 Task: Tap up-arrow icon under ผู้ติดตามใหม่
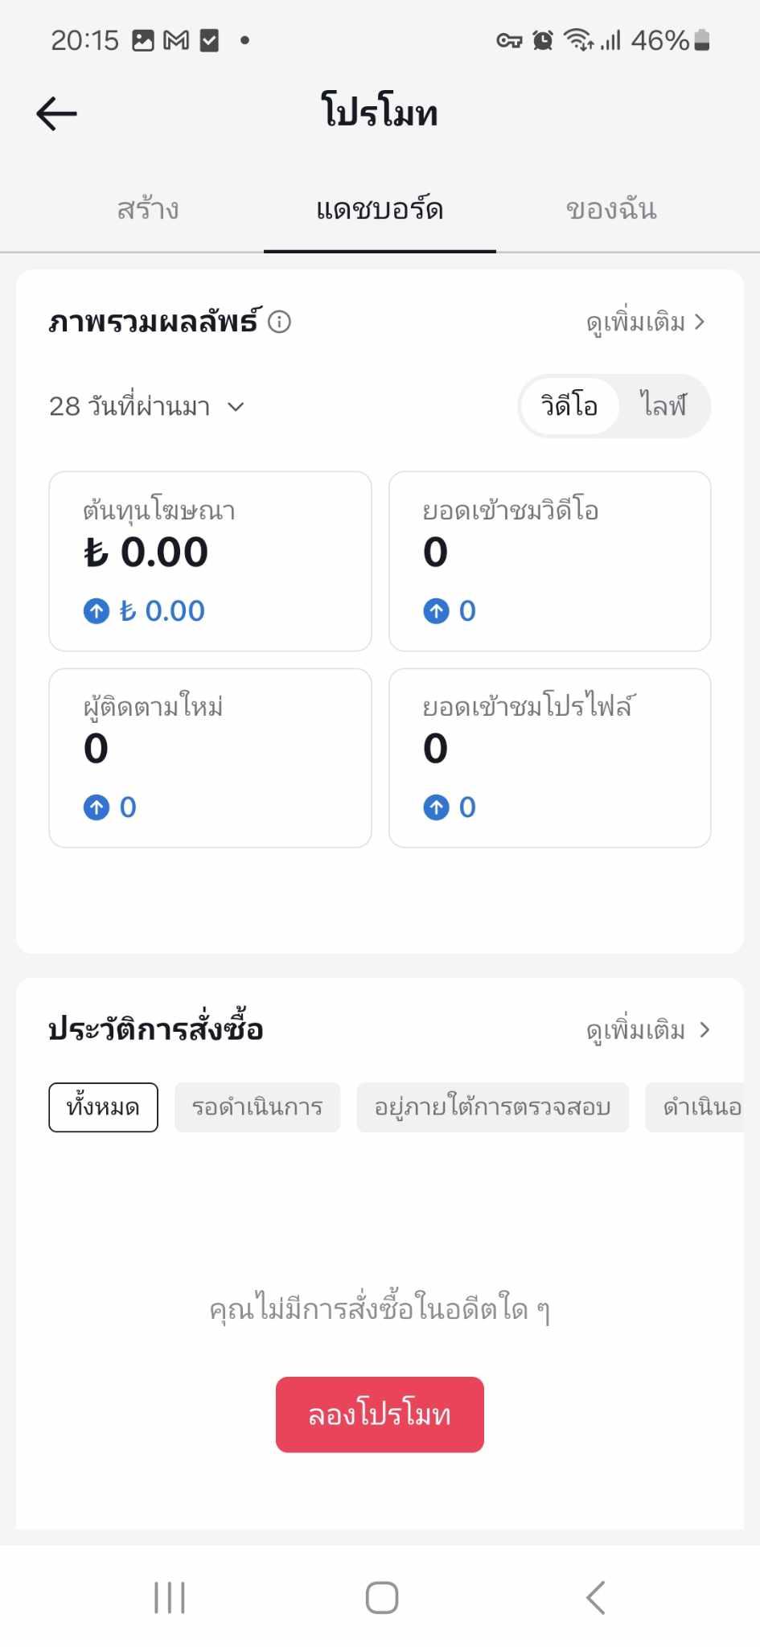click(97, 807)
